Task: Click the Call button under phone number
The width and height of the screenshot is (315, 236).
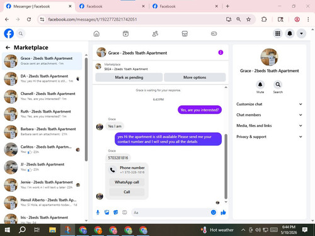Action: (127, 192)
